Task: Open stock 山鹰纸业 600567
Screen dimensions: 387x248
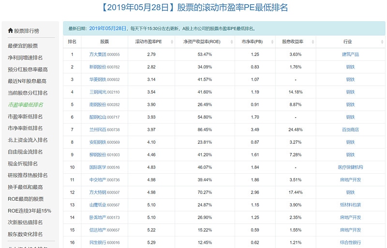Action: click(104, 205)
